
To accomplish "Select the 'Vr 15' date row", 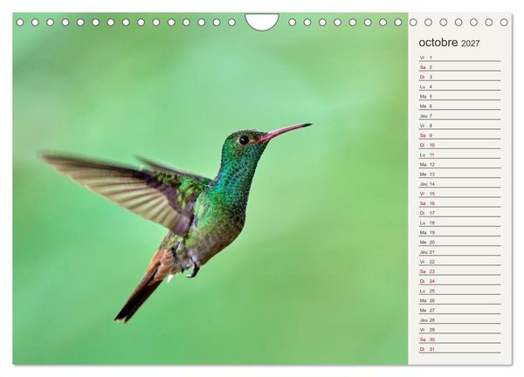I will [460, 194].
